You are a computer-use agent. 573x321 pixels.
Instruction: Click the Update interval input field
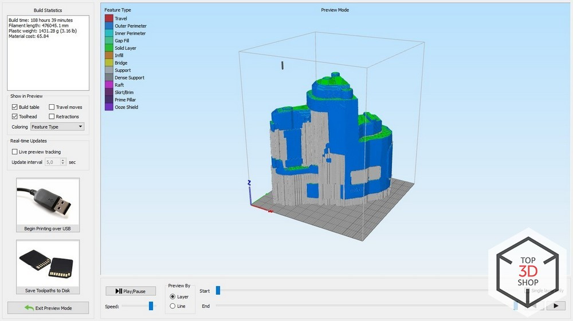point(53,162)
